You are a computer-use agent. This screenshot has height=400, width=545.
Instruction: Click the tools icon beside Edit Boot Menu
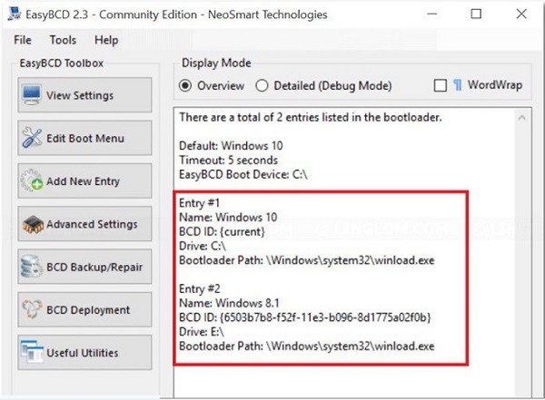(x=32, y=139)
